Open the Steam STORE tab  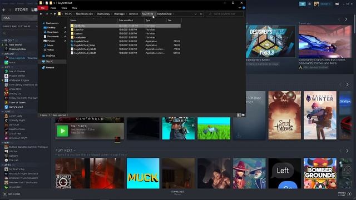click(x=21, y=10)
